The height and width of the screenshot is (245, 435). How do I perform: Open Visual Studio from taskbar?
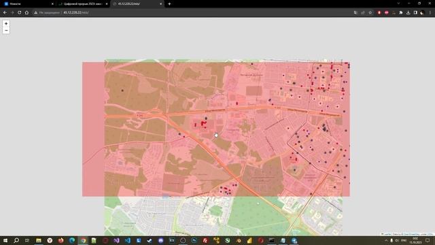tap(116, 240)
